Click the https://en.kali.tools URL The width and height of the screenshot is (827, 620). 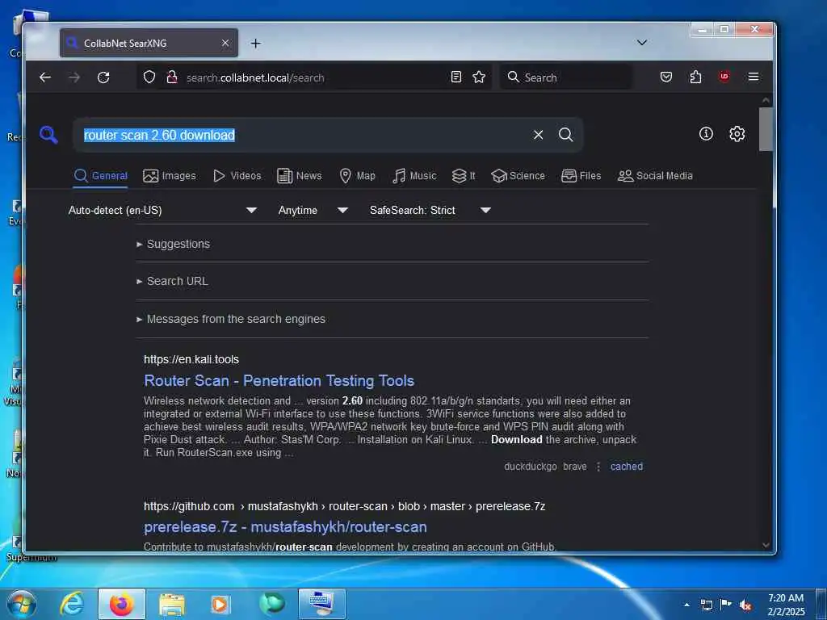(x=191, y=359)
